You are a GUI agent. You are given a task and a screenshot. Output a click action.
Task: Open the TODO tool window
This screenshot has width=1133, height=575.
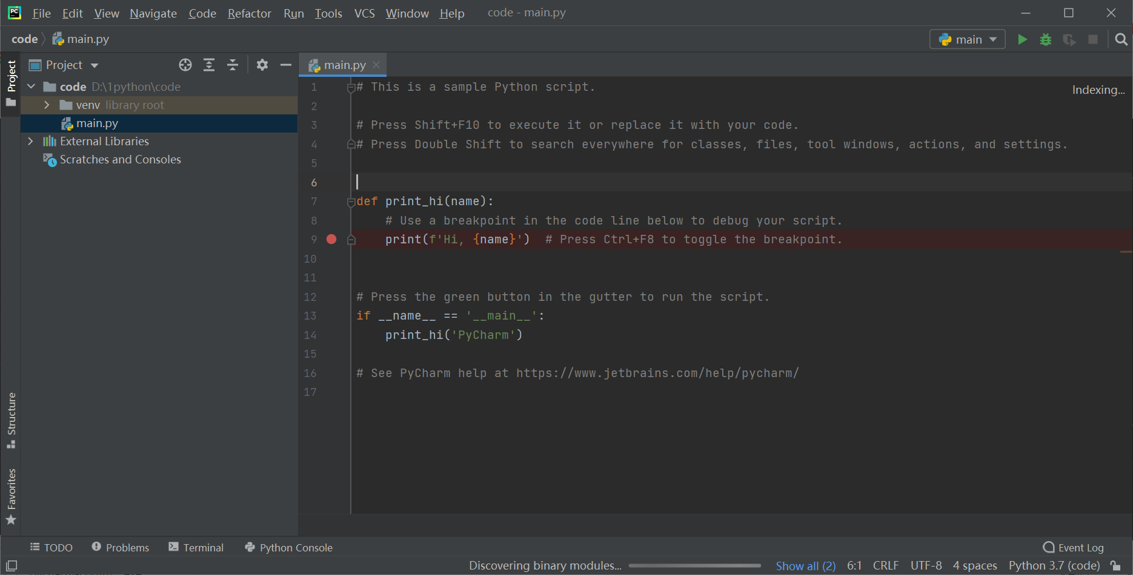point(51,548)
